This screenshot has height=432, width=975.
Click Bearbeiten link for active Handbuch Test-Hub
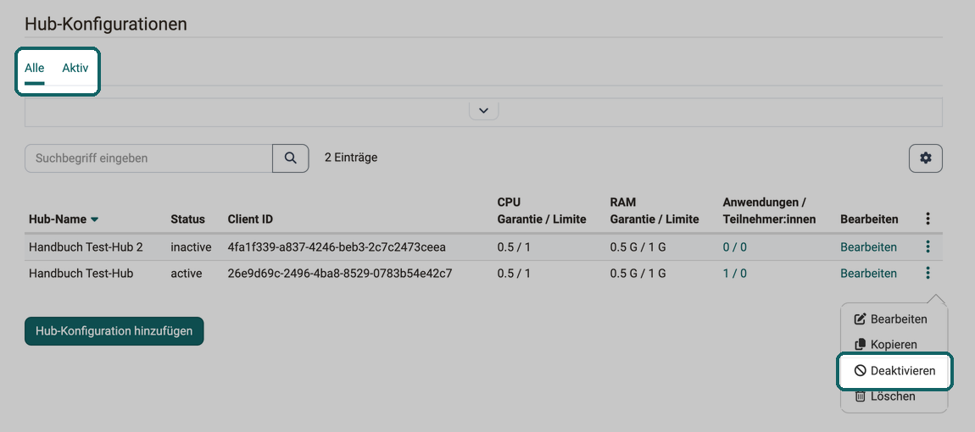coord(869,273)
